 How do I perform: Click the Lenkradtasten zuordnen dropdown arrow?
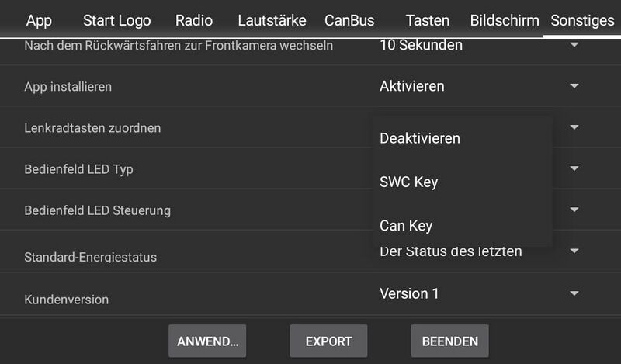pos(574,127)
